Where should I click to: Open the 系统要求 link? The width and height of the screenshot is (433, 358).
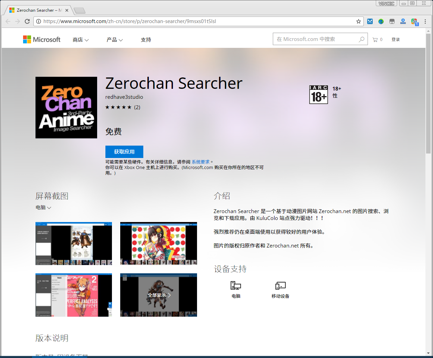click(x=200, y=162)
